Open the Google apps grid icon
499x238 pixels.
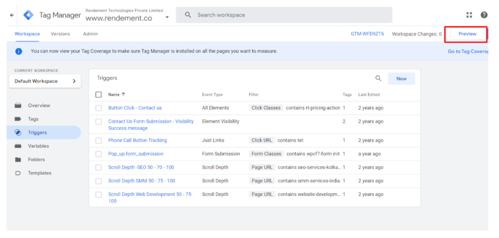(469, 15)
